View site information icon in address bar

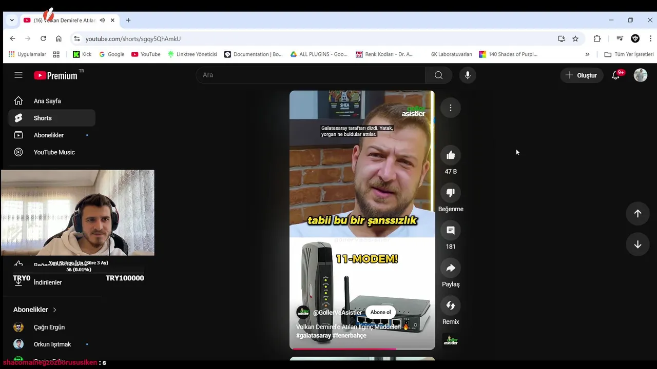pos(76,38)
